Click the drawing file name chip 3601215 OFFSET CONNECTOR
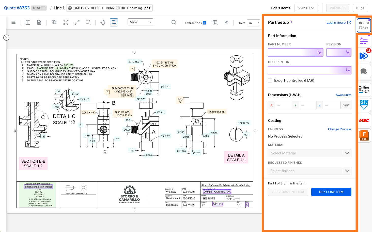This screenshot has height=232, width=372. coord(109,8)
